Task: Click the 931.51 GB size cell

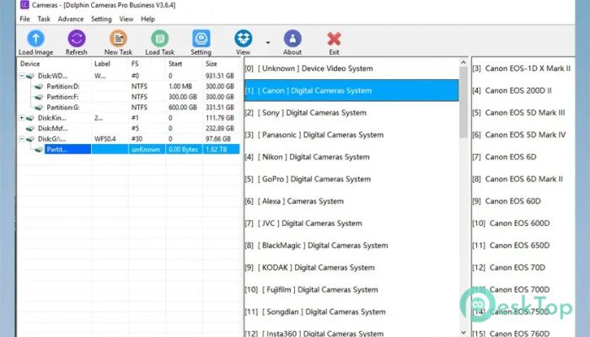Action: tap(220, 76)
